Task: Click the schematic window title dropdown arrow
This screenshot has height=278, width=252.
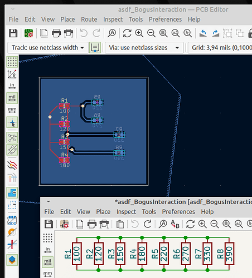Action: coord(49,201)
